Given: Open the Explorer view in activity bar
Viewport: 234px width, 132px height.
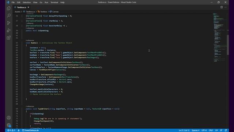Looking at the screenshot, I should pyautogui.click(x=9, y=8).
